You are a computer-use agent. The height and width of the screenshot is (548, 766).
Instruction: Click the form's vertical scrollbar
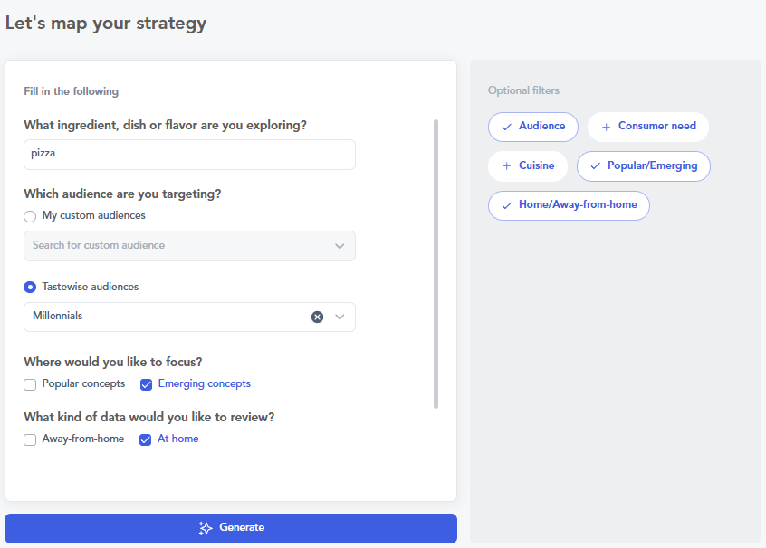click(436, 262)
